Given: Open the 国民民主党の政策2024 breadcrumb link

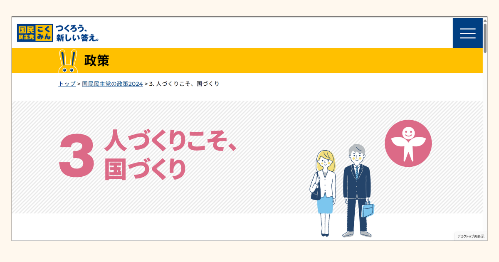Looking at the screenshot, I should [x=112, y=84].
